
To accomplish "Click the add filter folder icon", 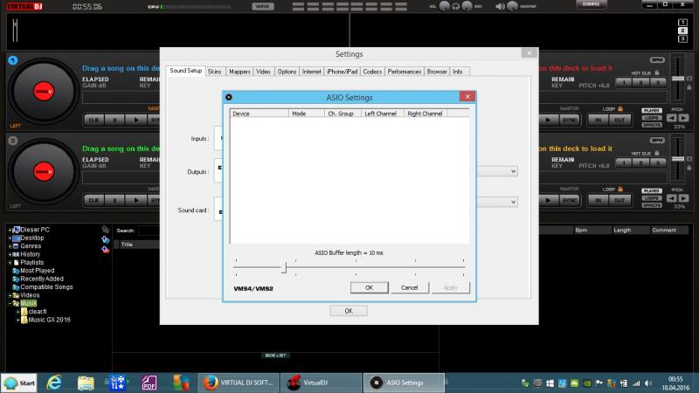I will coord(105,250).
